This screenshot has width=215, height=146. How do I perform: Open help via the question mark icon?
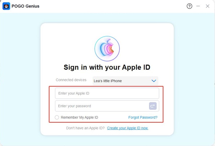click(189, 6)
